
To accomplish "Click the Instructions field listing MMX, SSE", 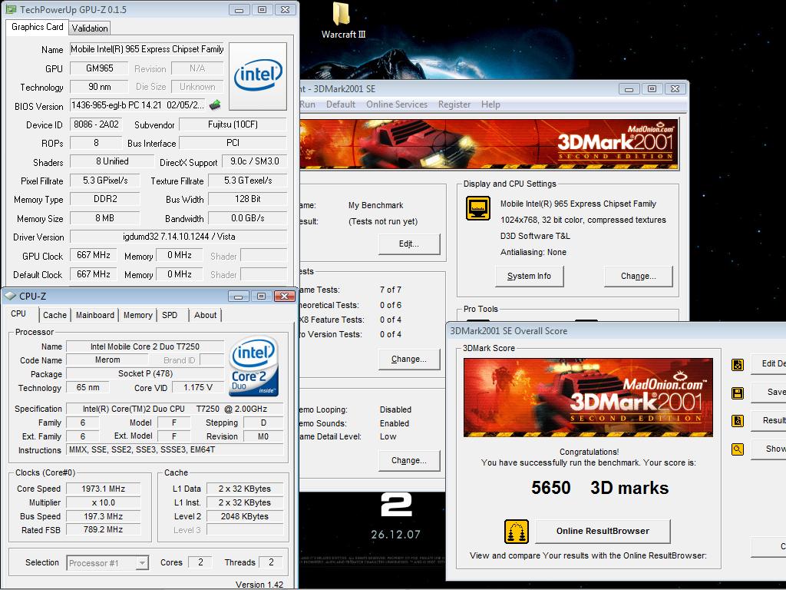I will [175, 450].
